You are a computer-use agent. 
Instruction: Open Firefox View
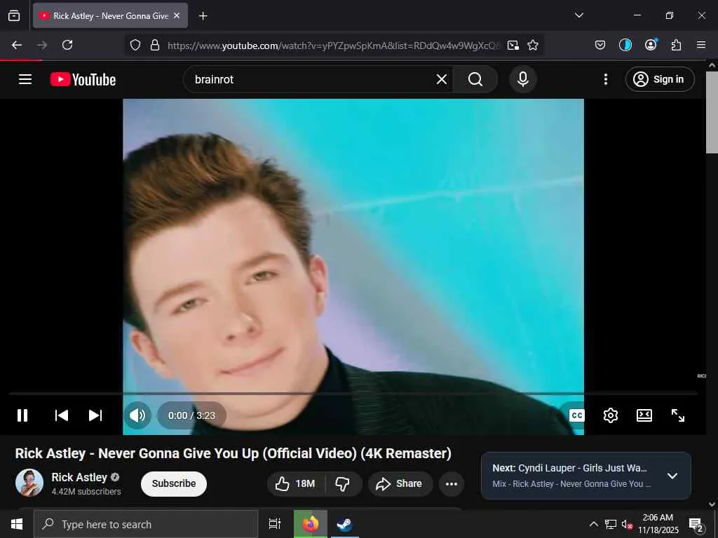pyautogui.click(x=14, y=15)
